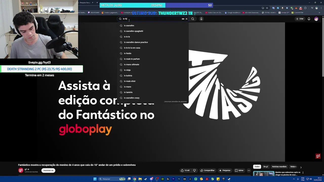Open the Scholar GPT bookmark

point(284,13)
